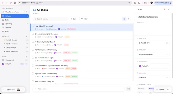Click the Yuke Wu avatar in People list
Screen dimensions: 173x94
(3, 64)
